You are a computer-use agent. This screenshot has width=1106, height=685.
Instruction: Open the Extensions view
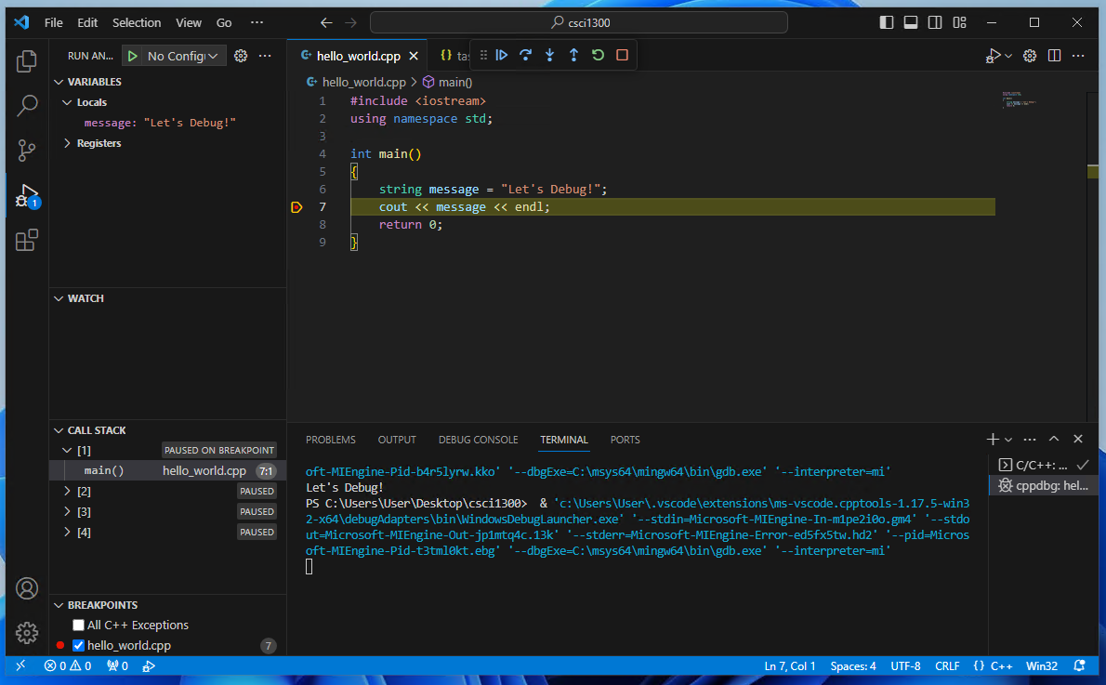pyautogui.click(x=27, y=240)
